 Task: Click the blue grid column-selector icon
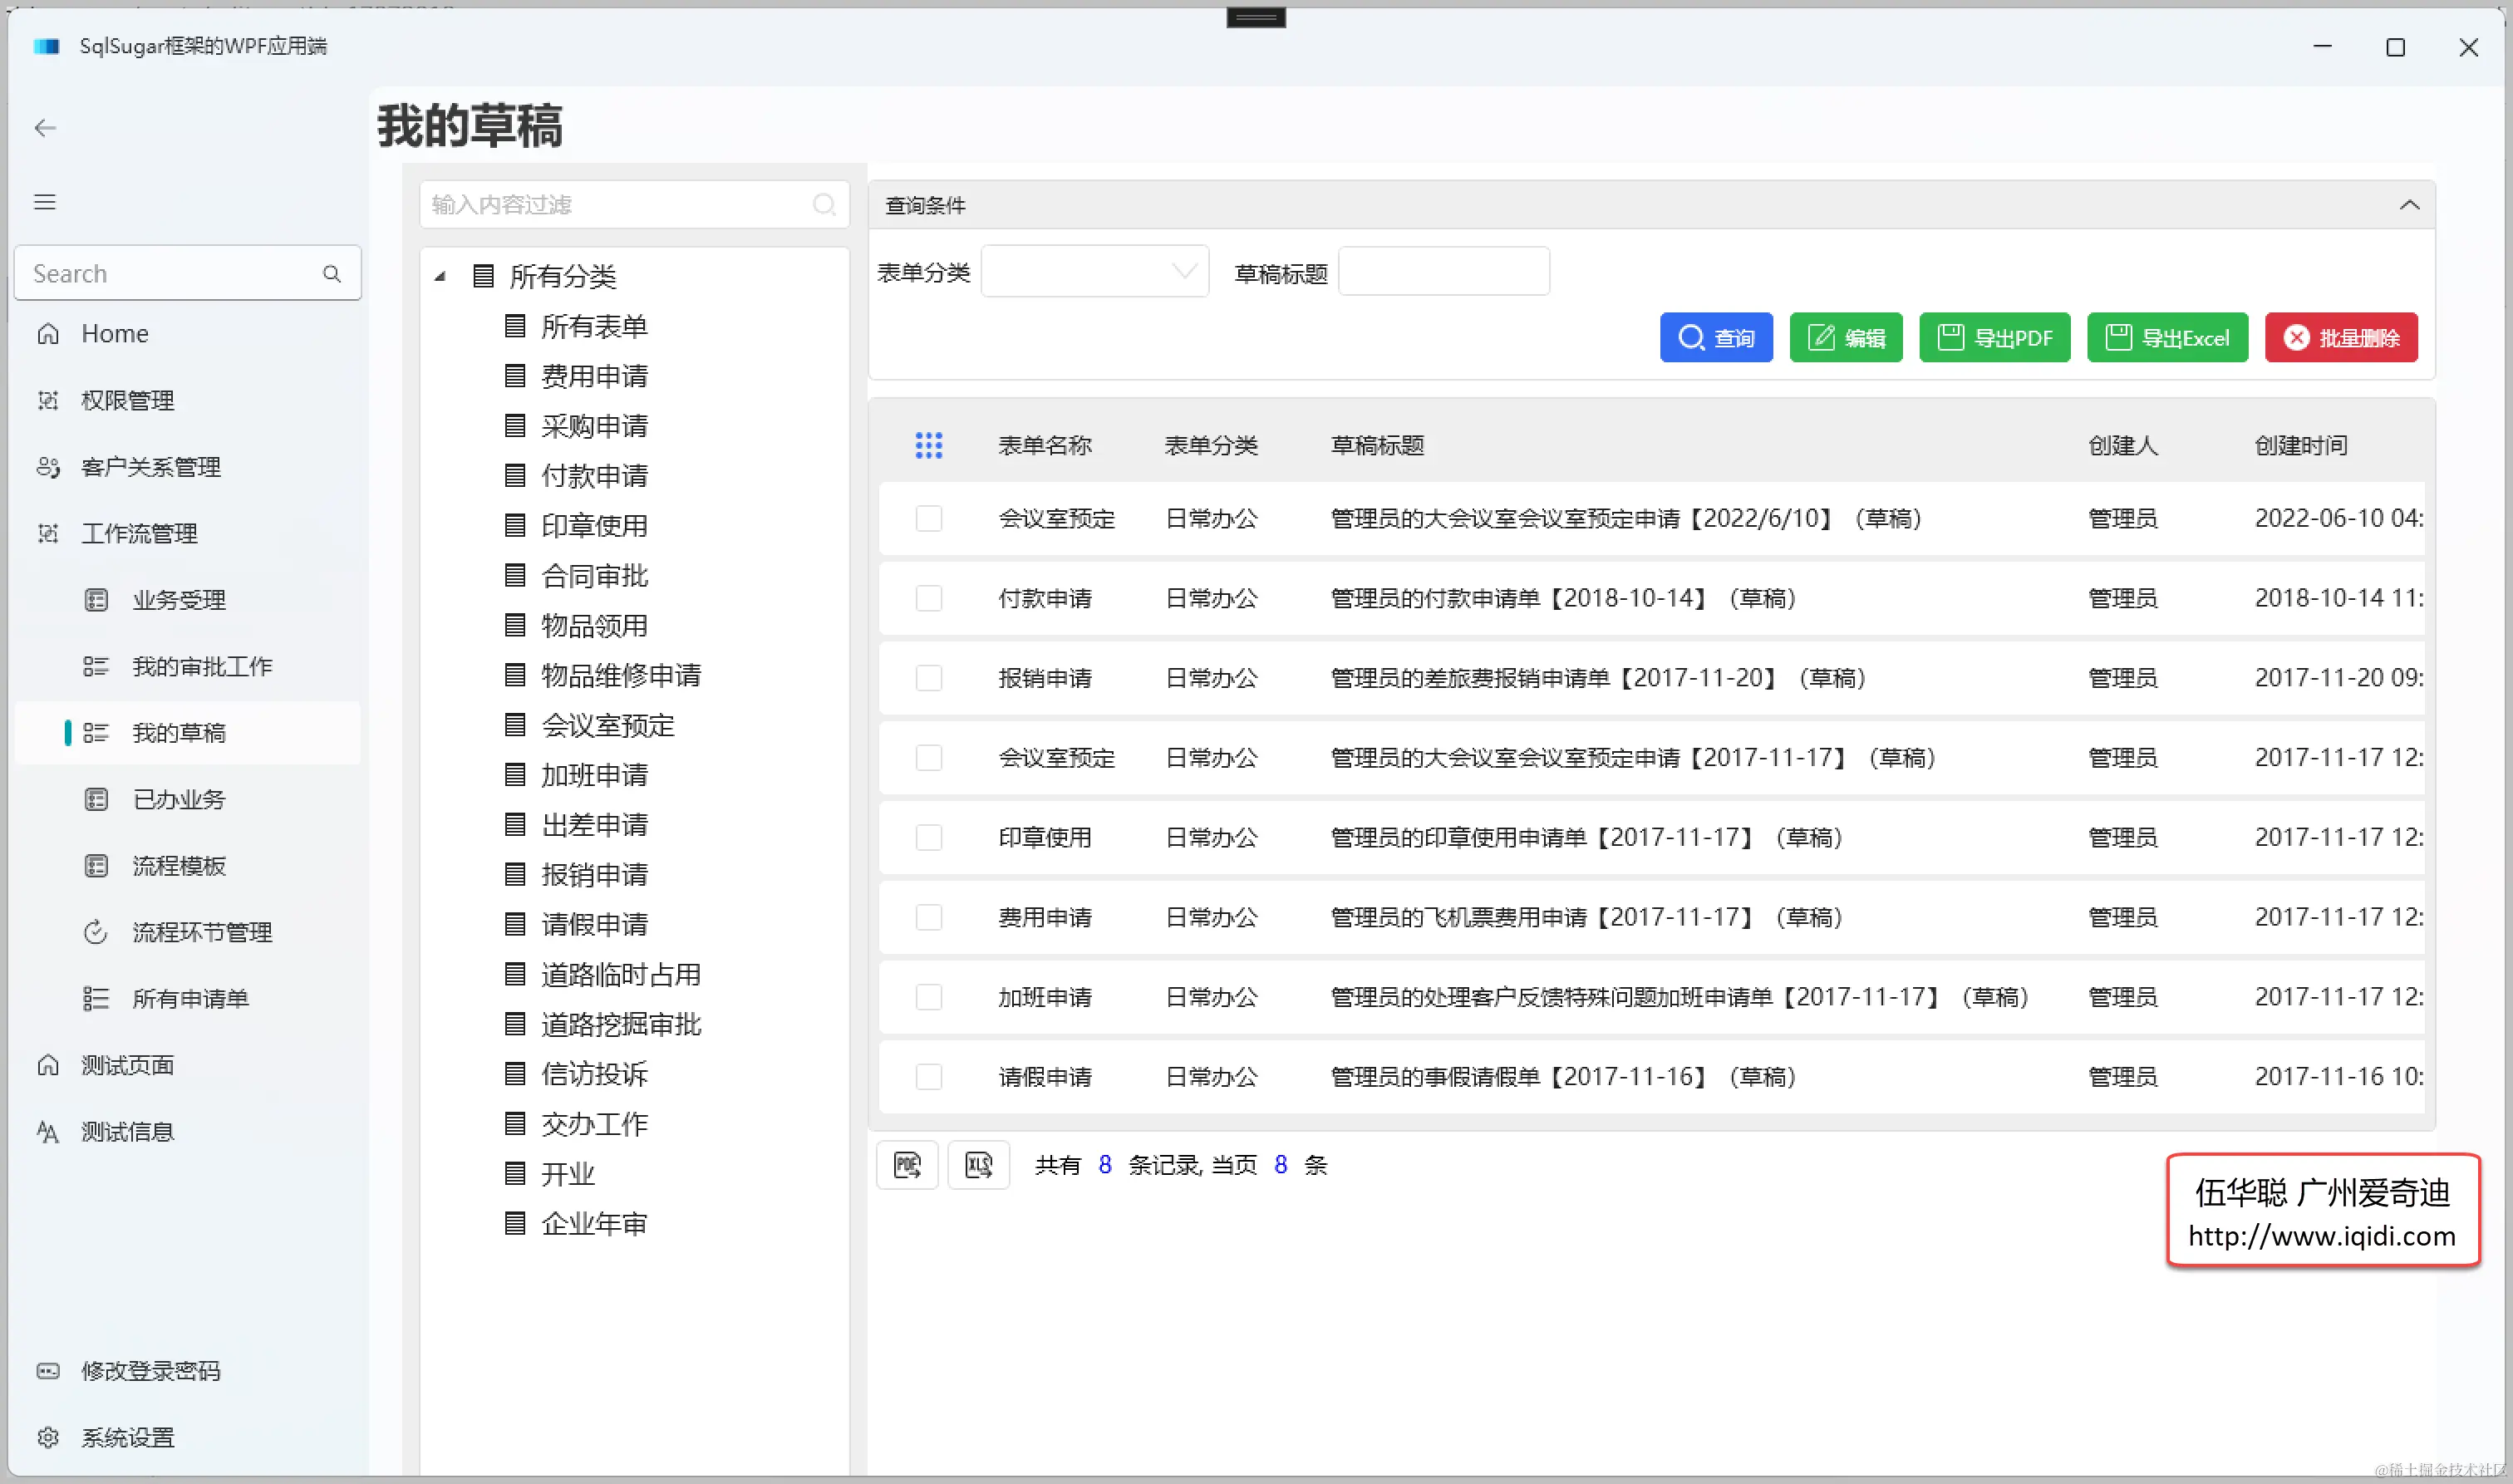[928, 445]
